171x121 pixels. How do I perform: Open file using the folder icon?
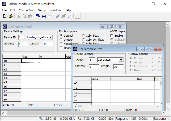tap(11, 16)
